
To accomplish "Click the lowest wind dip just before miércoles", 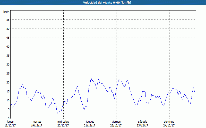I will tap(58, 114).
